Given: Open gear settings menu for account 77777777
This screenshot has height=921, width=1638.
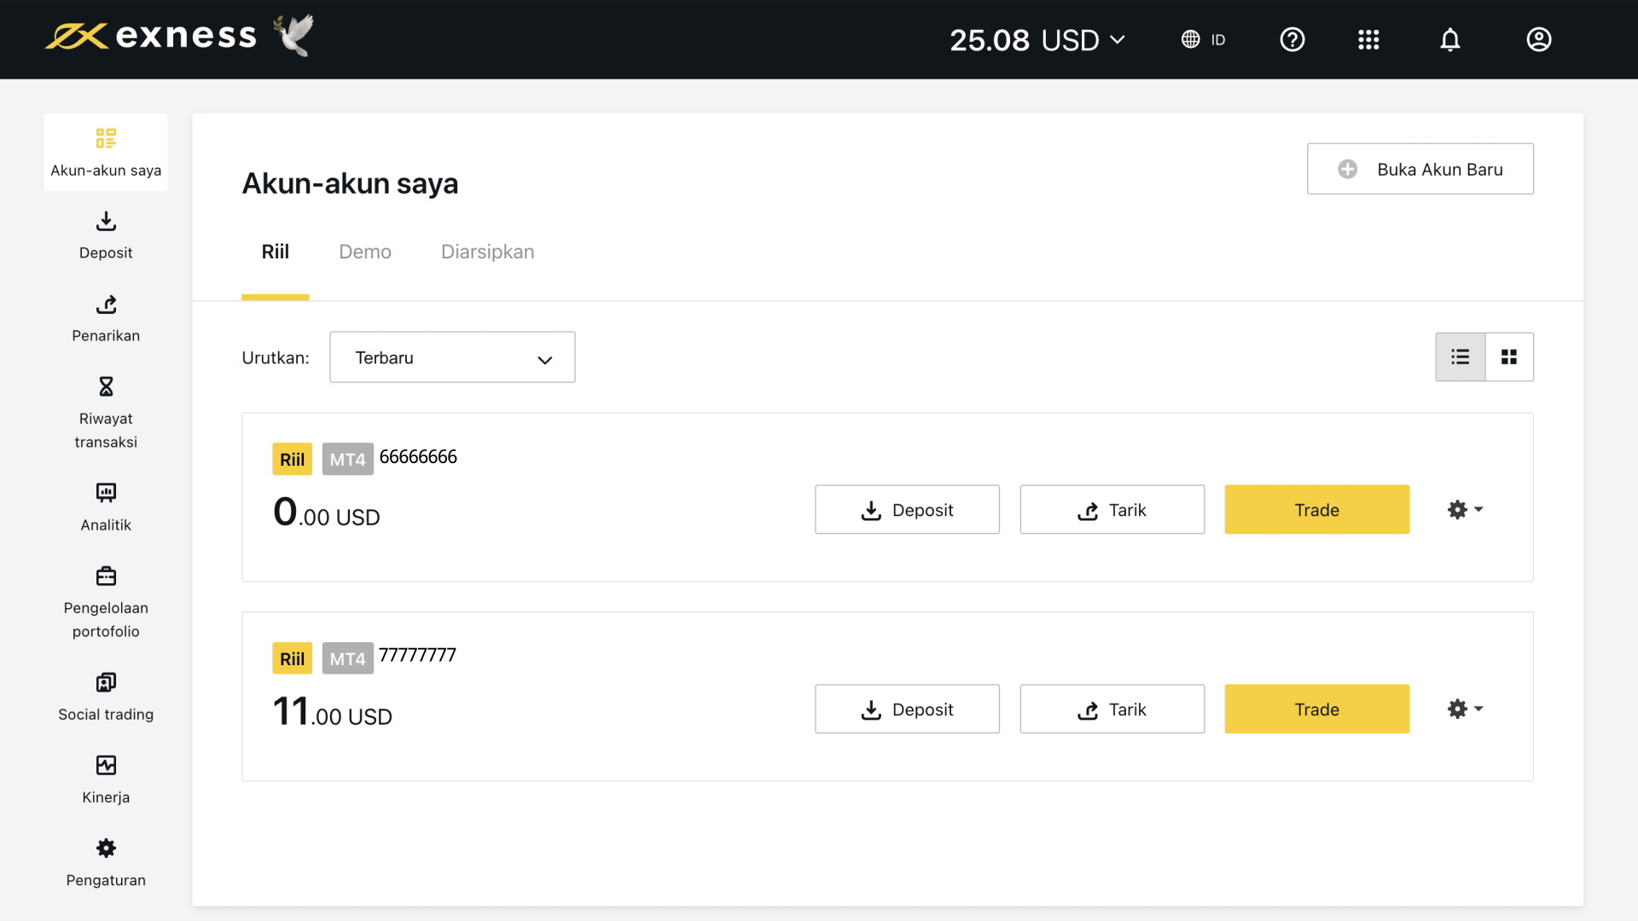Looking at the screenshot, I should [1465, 710].
